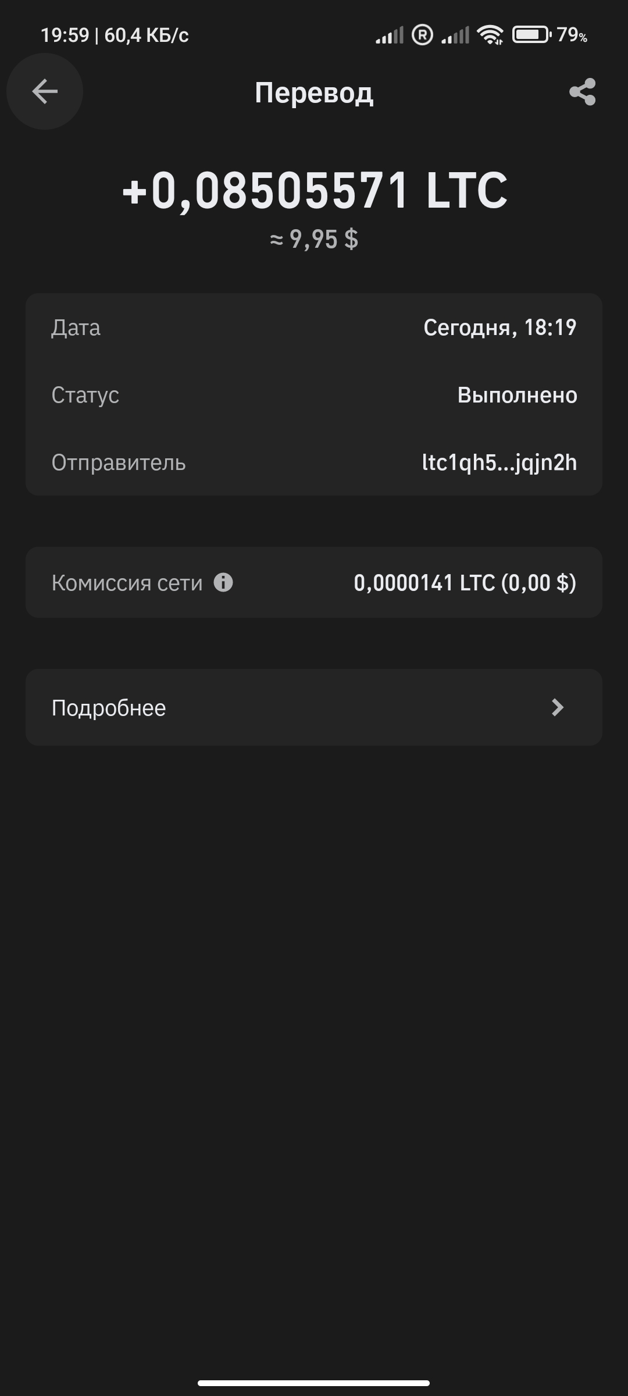Tap the Перевод page title

(314, 92)
